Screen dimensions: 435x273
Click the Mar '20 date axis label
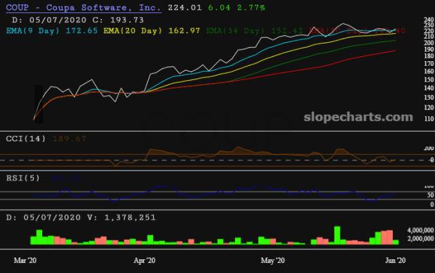[26, 260]
